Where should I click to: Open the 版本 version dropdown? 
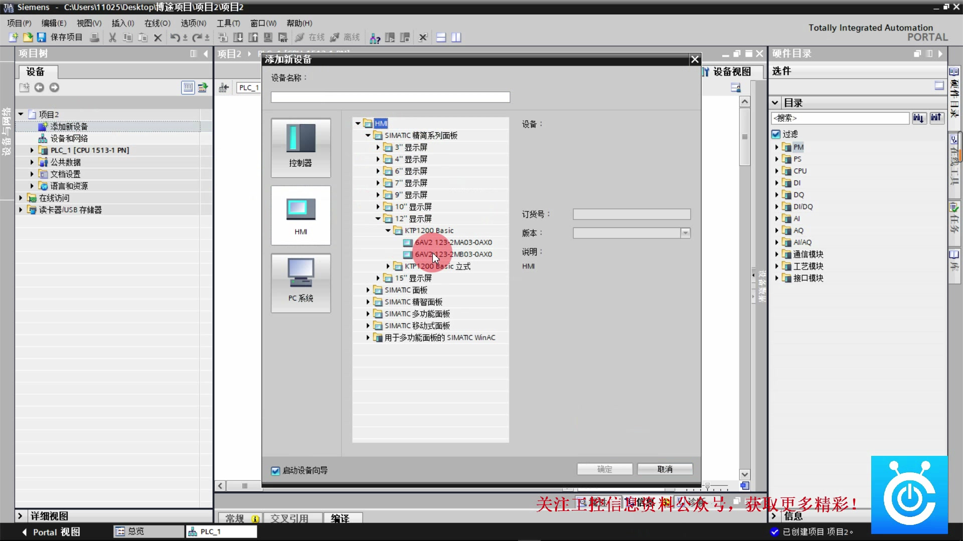[685, 233]
